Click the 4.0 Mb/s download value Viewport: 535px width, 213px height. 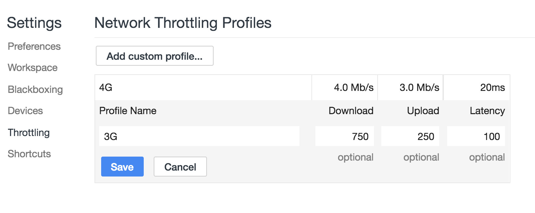pyautogui.click(x=353, y=88)
